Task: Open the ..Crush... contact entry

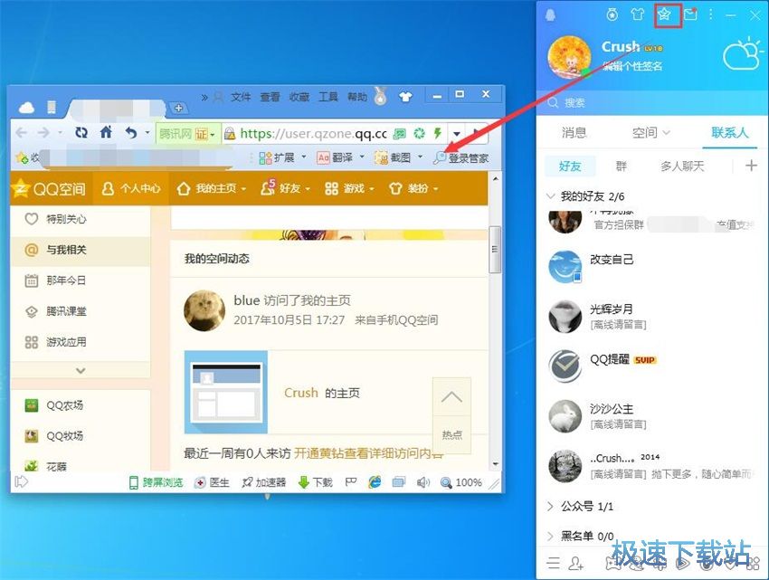Action: (x=652, y=465)
